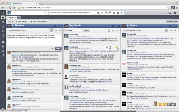Open App Directory puzzle piece icon

(x=3, y=42)
